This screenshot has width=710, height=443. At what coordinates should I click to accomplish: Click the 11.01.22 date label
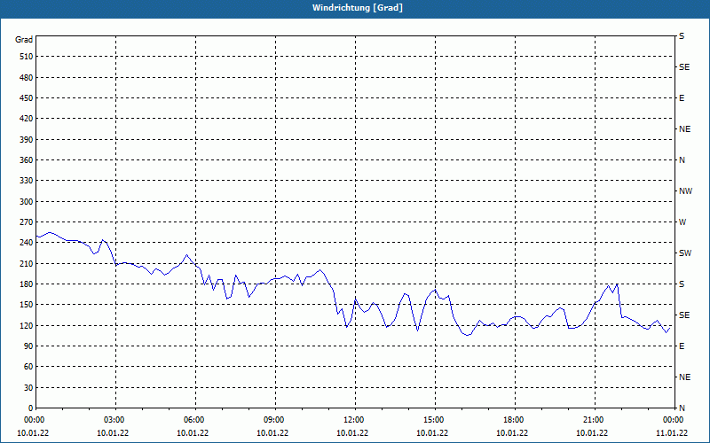(672, 433)
